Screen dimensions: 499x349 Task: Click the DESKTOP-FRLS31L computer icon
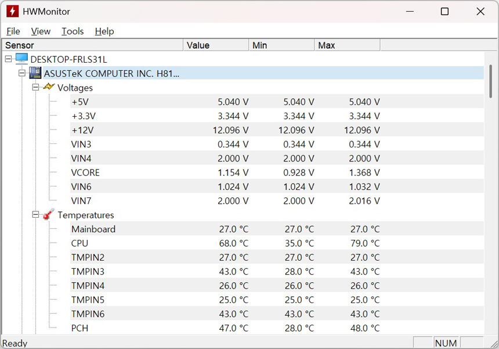(x=21, y=59)
